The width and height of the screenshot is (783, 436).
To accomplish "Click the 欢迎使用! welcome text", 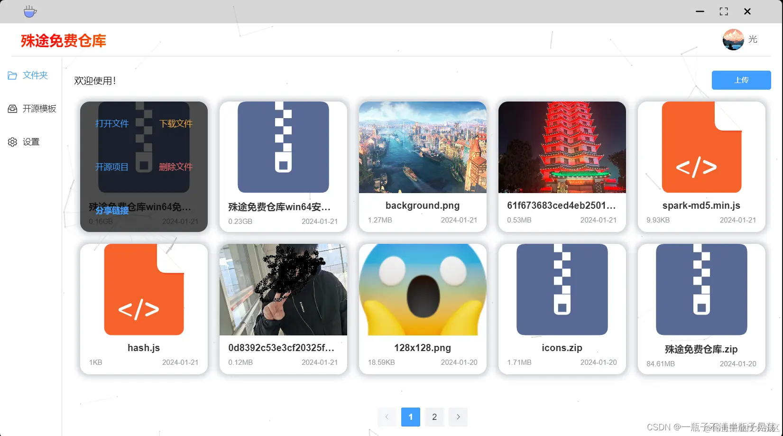I will [95, 81].
